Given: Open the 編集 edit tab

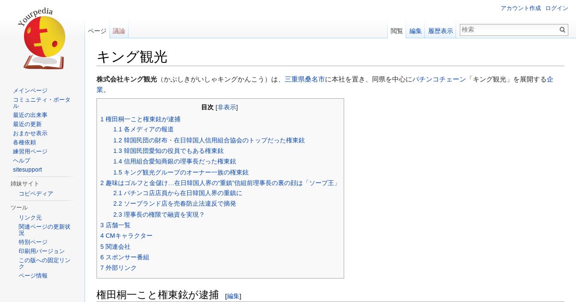Looking at the screenshot, I should pyautogui.click(x=415, y=31).
